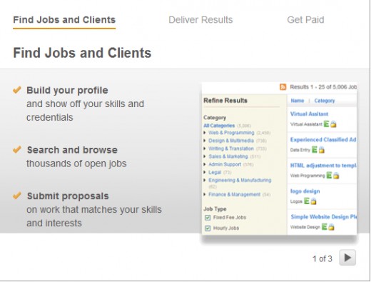Switch to the Deliver Results tab

(200, 20)
